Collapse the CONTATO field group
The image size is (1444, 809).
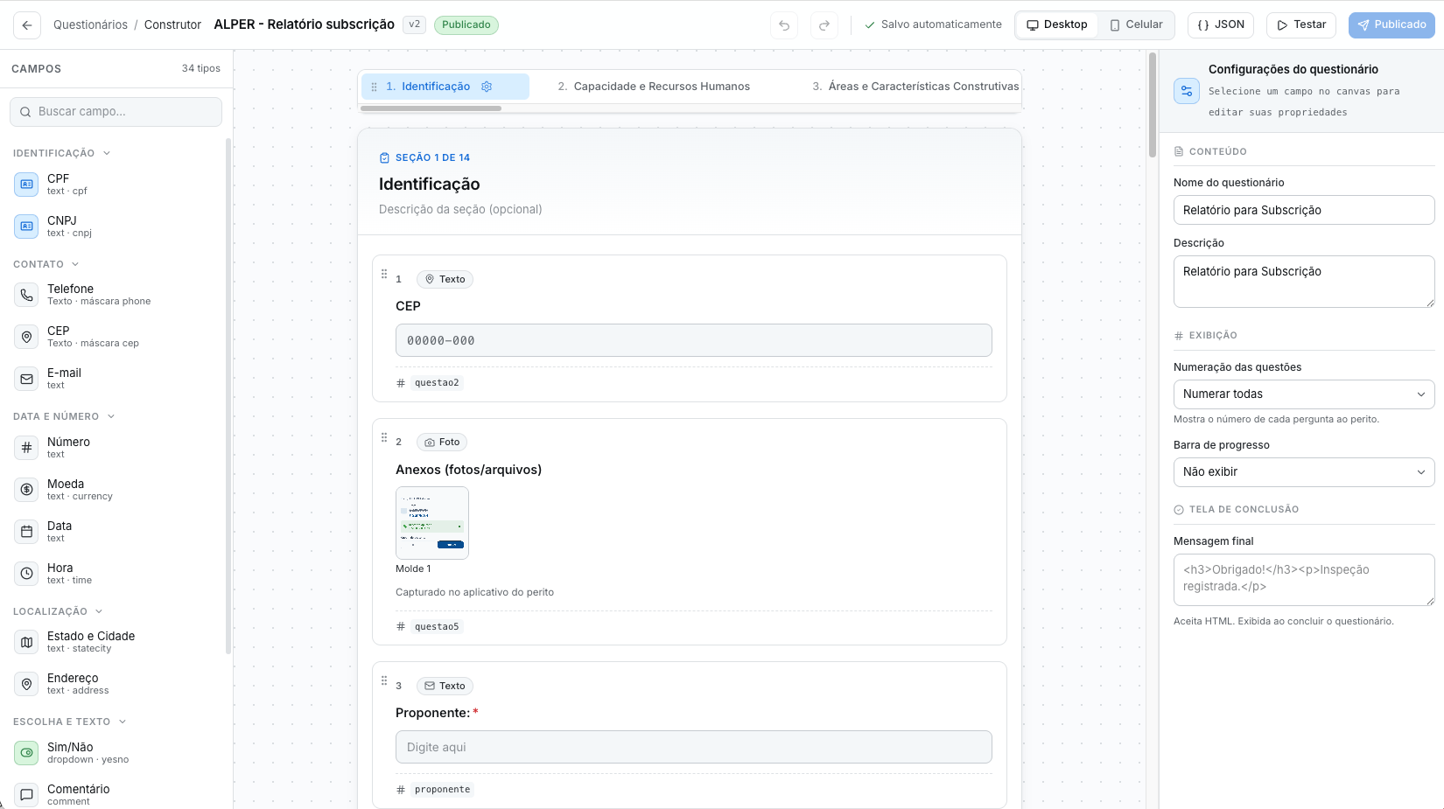click(x=46, y=264)
